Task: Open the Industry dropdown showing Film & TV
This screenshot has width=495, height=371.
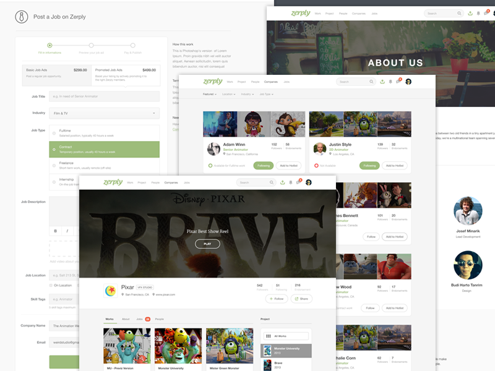Action: tap(104, 113)
